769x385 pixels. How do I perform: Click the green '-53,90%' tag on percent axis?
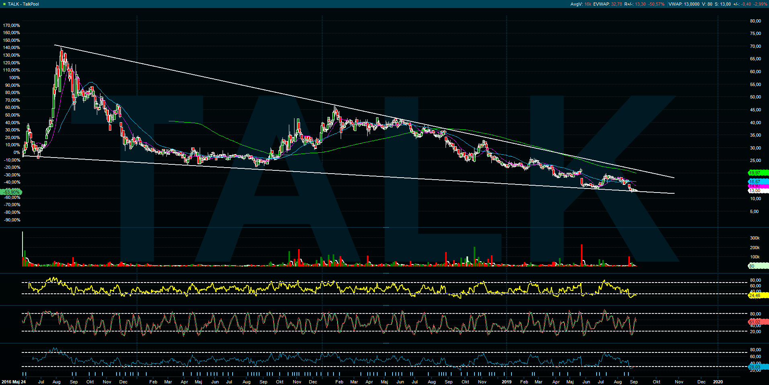[x=11, y=192]
